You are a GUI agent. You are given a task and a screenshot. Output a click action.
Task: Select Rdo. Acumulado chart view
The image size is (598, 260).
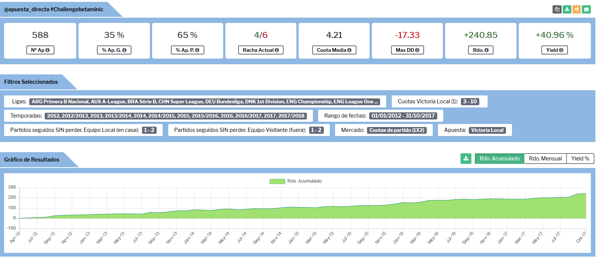[499, 159]
